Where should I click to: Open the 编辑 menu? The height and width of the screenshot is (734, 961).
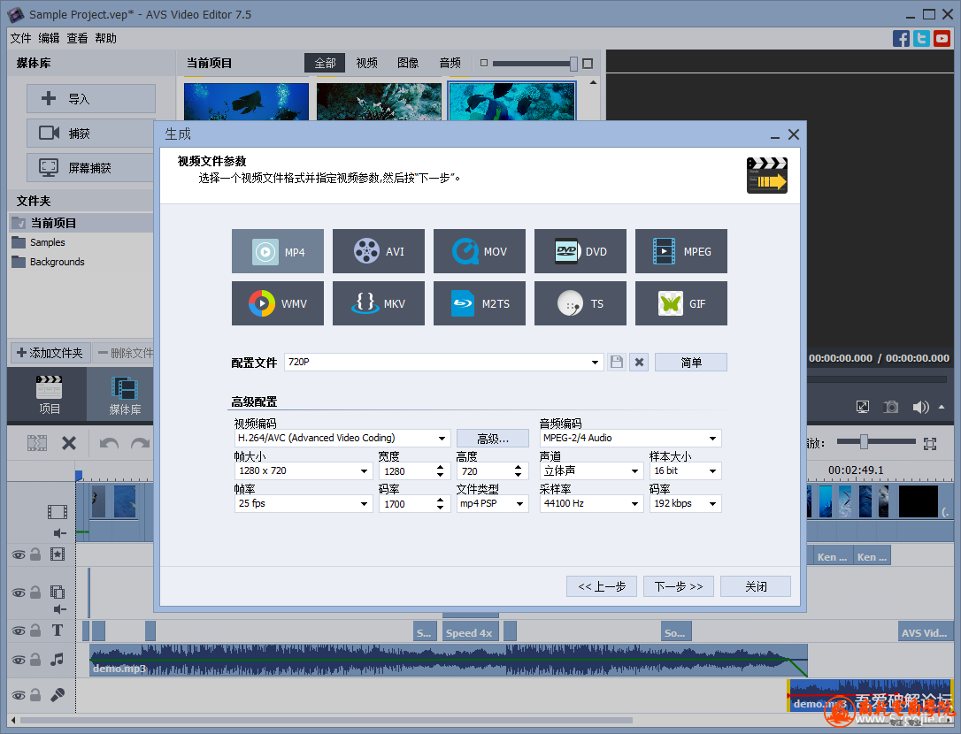pyautogui.click(x=49, y=38)
